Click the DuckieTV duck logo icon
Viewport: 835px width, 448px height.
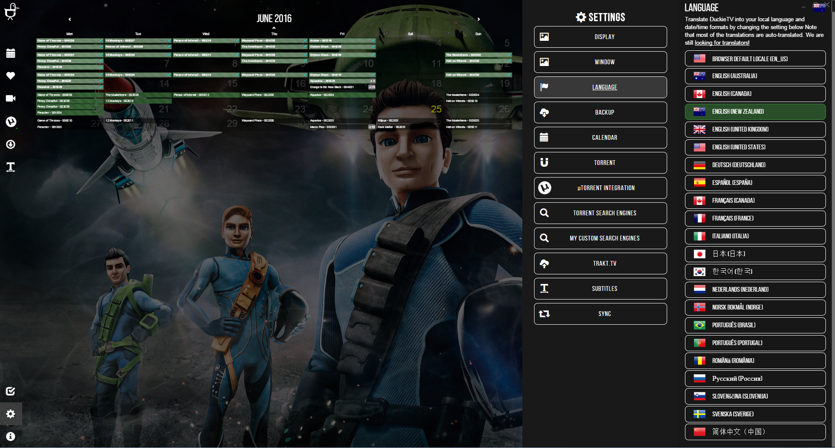click(11, 11)
